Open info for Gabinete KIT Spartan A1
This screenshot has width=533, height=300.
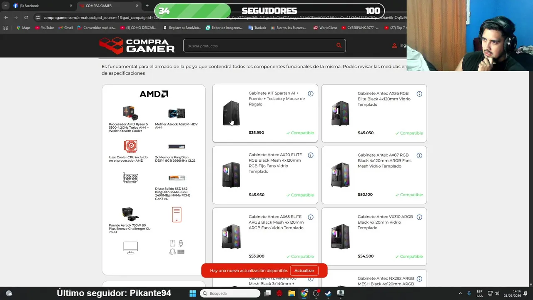click(x=311, y=94)
